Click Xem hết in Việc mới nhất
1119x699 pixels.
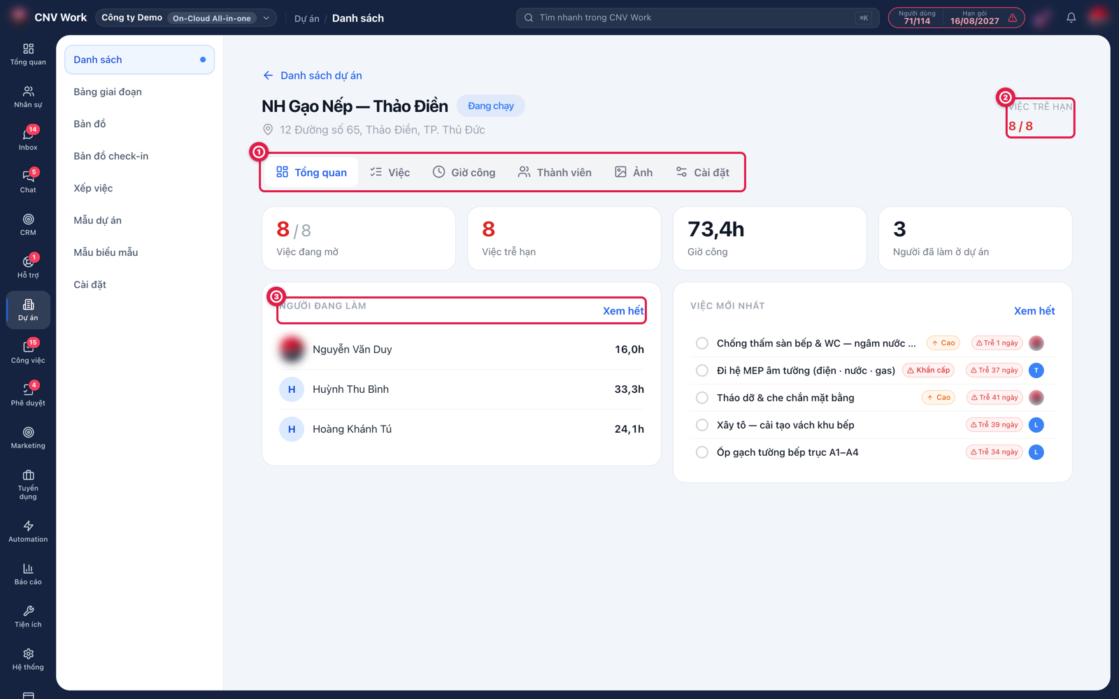point(1034,311)
